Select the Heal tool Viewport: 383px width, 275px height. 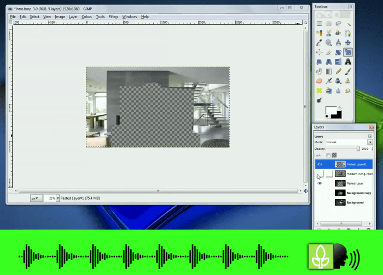[x=320, y=90]
